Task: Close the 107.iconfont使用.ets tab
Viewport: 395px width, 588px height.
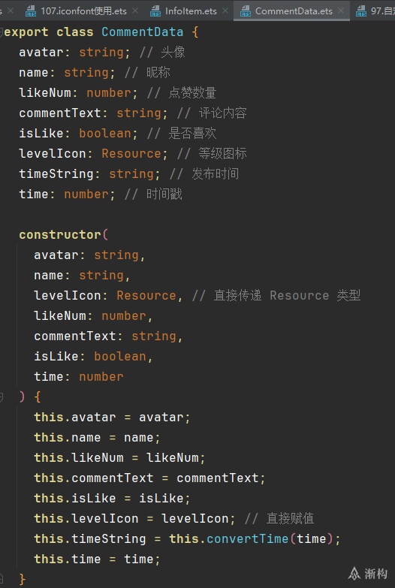Action: (x=135, y=11)
